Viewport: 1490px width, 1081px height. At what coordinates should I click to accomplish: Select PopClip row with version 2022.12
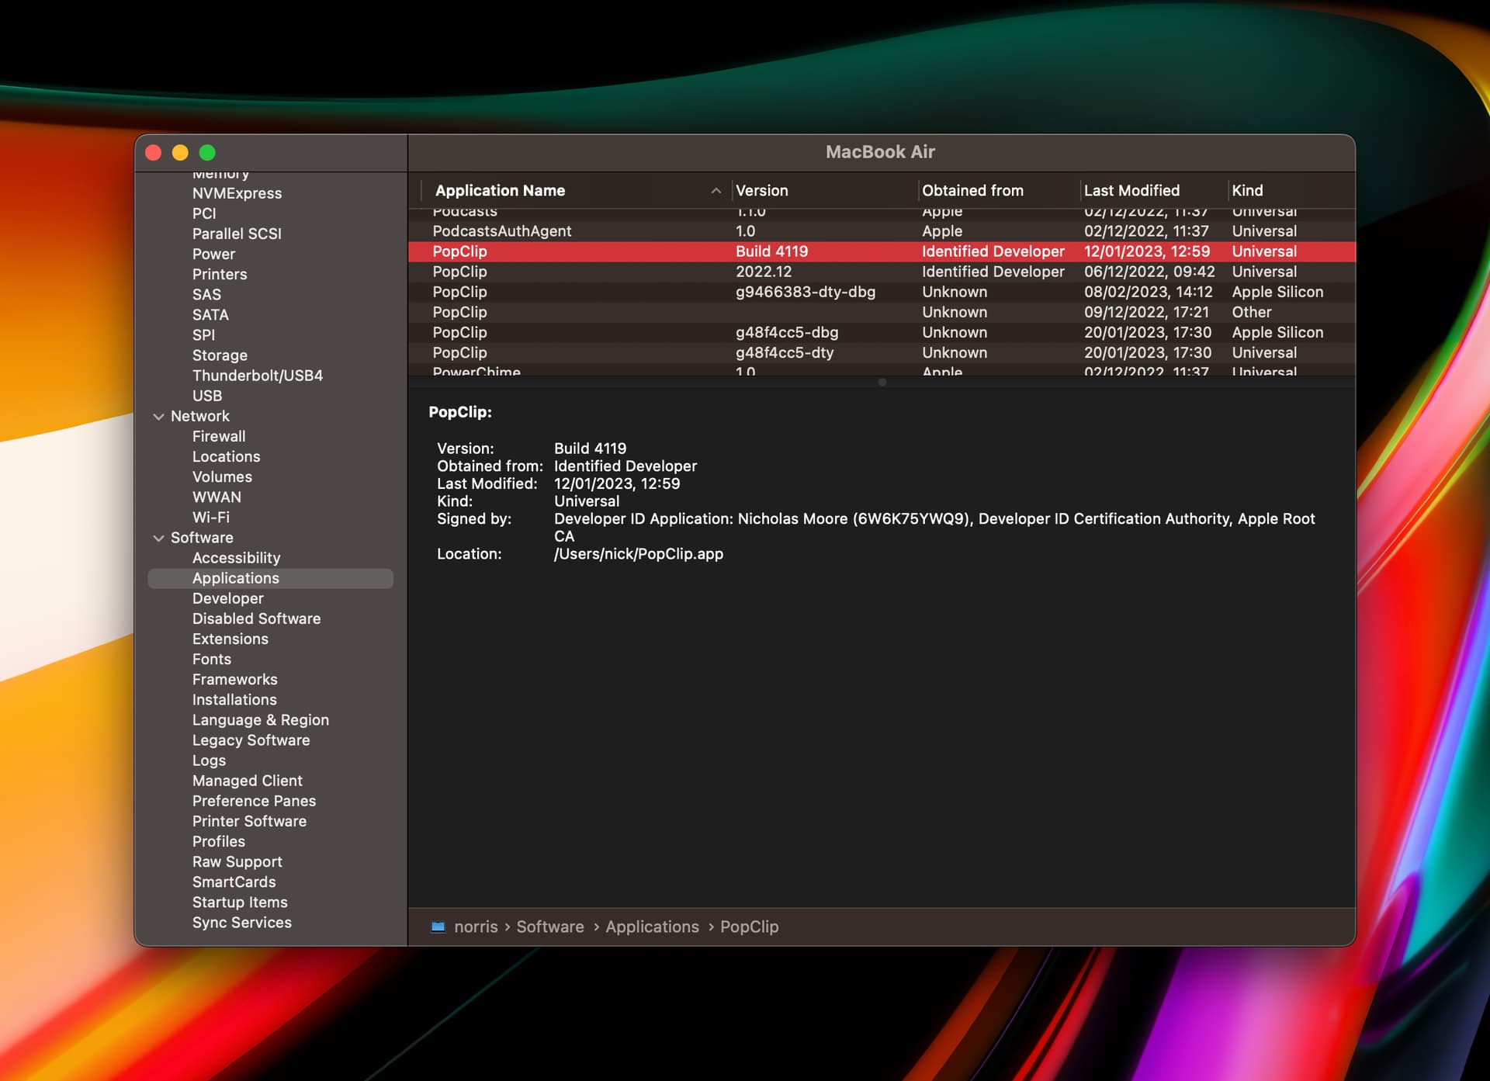pyautogui.click(x=882, y=272)
